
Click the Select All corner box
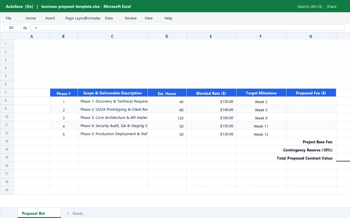coord(7,36)
